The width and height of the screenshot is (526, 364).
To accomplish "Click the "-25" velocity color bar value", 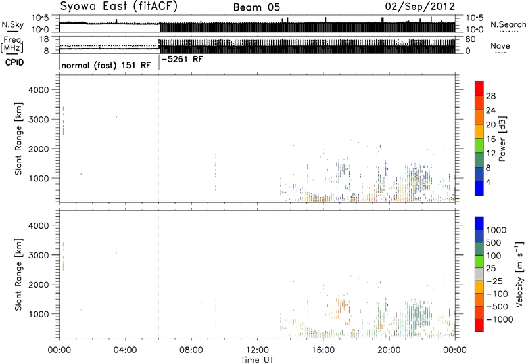I will pyautogui.click(x=494, y=281).
